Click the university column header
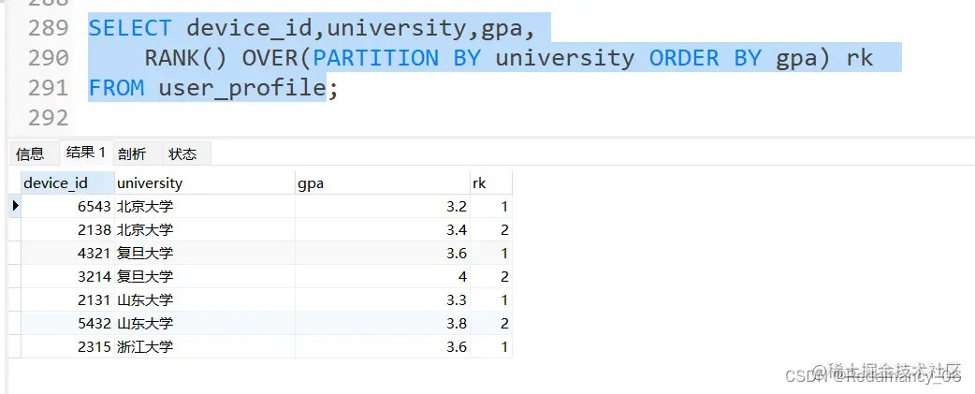The width and height of the screenshot is (975, 394). coord(205,182)
